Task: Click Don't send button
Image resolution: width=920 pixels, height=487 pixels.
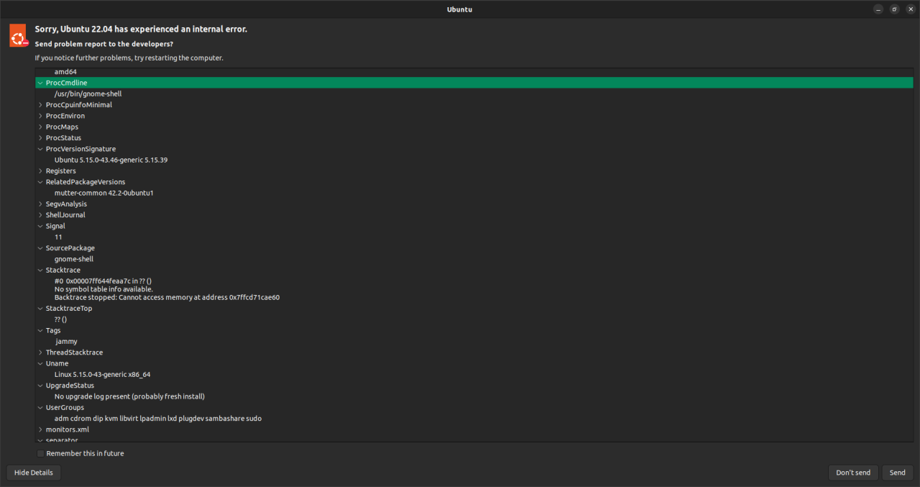Action: click(x=853, y=473)
